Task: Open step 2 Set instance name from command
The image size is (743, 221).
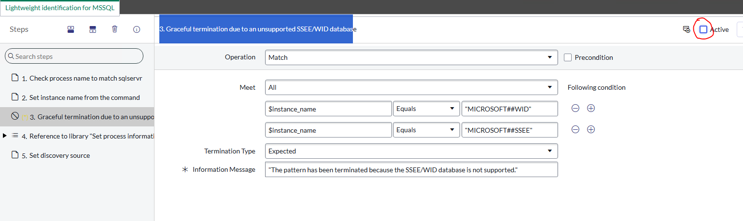Action: coord(84,97)
